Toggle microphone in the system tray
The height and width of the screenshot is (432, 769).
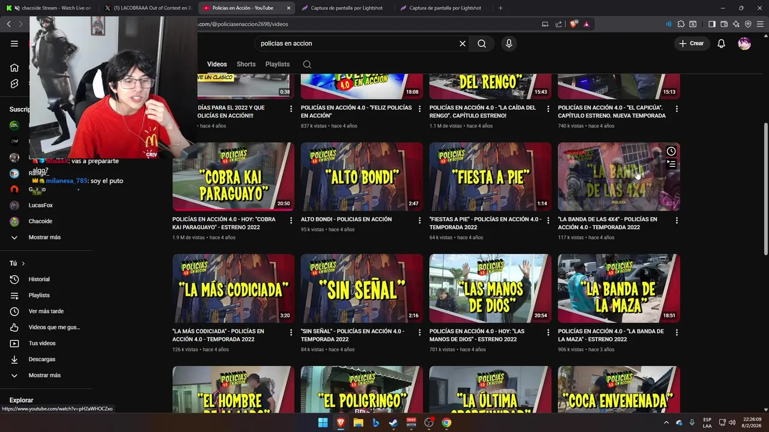click(692, 422)
